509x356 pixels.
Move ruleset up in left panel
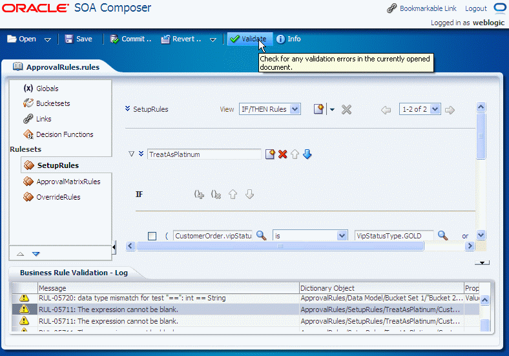(20, 254)
